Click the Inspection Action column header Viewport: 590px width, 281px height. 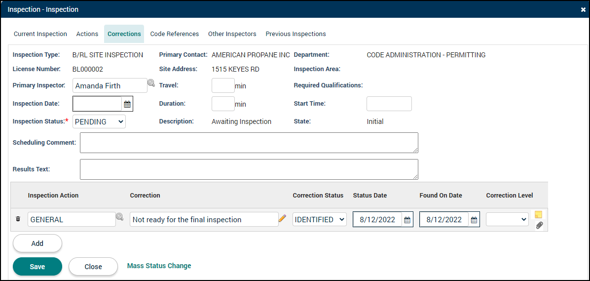pos(53,195)
